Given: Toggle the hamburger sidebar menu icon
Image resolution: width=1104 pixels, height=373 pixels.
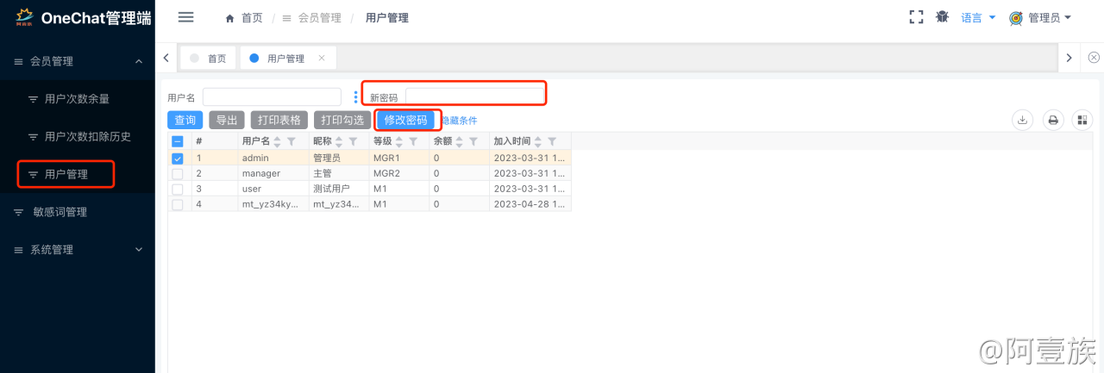Looking at the screenshot, I should (x=185, y=17).
